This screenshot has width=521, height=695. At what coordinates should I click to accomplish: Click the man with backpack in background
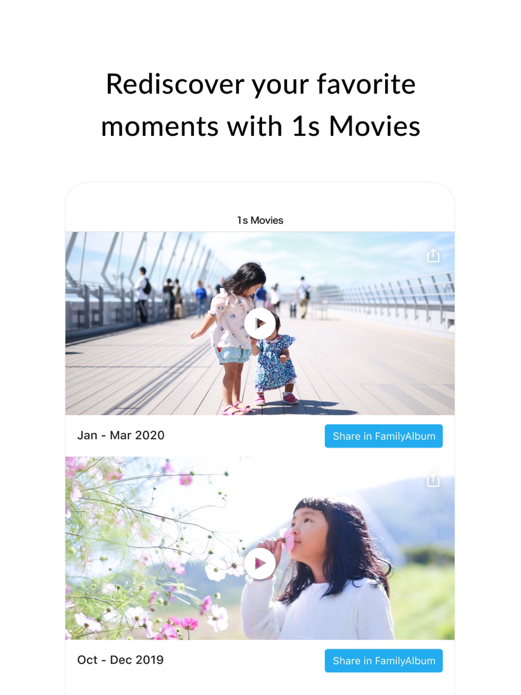pos(141,295)
